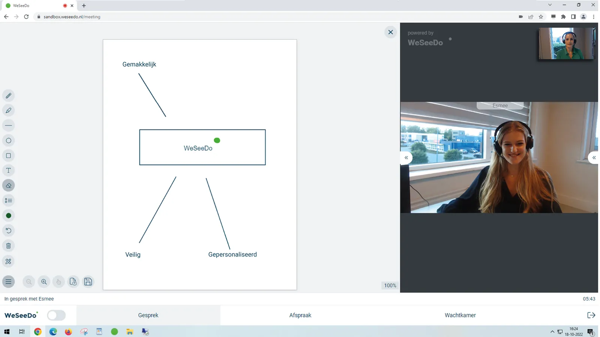Open the line thickness options
The height and width of the screenshot is (337, 600).
tap(9, 201)
